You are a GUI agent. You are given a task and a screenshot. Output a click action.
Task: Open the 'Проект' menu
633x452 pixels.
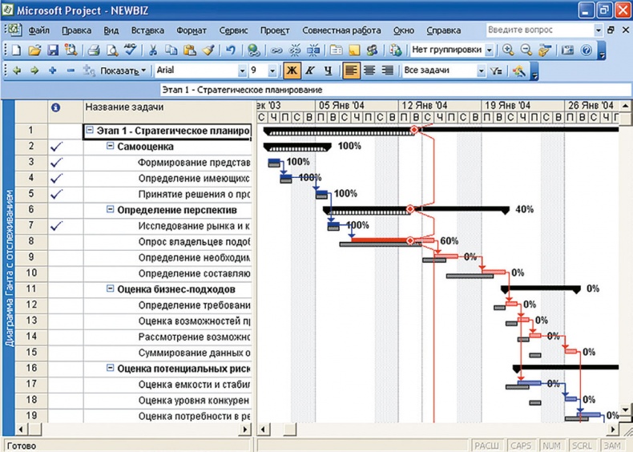click(274, 30)
